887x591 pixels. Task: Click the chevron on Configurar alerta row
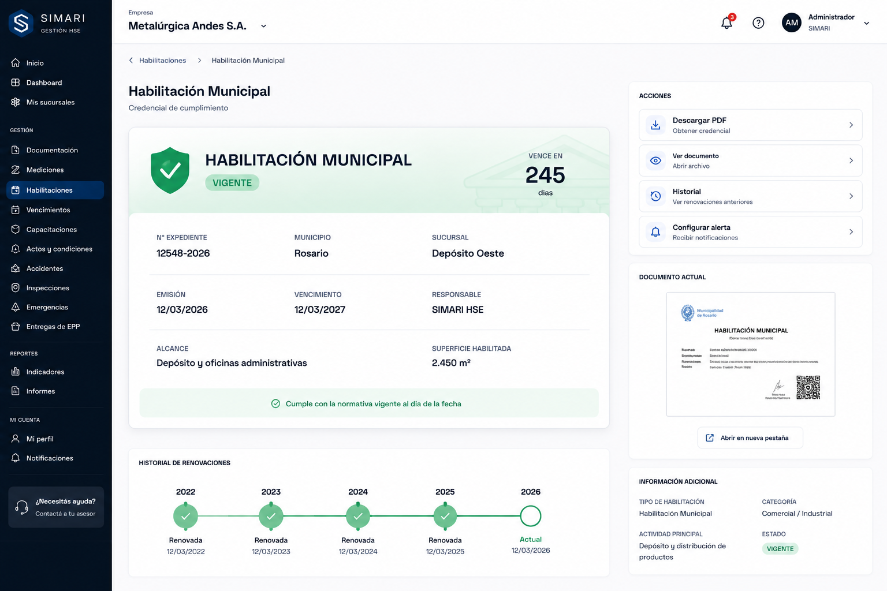pyautogui.click(x=851, y=232)
